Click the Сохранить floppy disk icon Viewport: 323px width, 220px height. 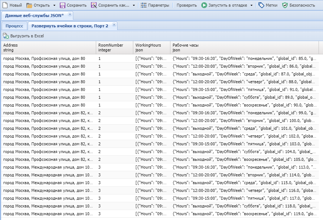62,5
